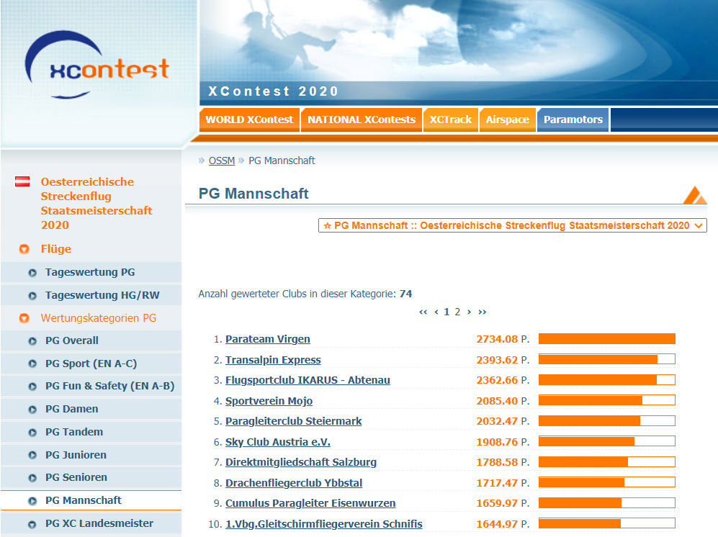Open Sky Club Austria e.V. link
718x537 pixels.
pos(277,442)
